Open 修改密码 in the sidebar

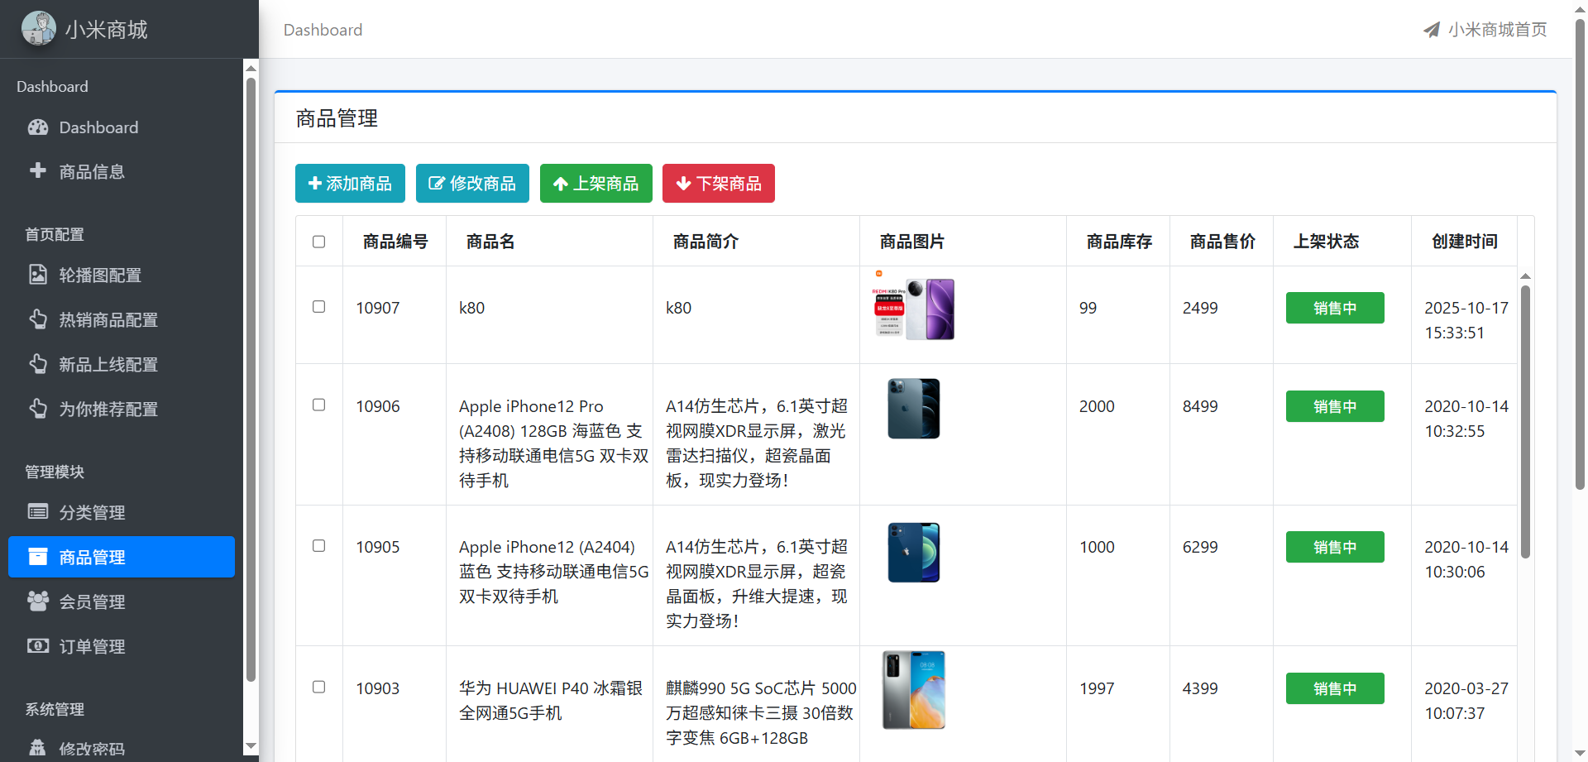(122, 748)
